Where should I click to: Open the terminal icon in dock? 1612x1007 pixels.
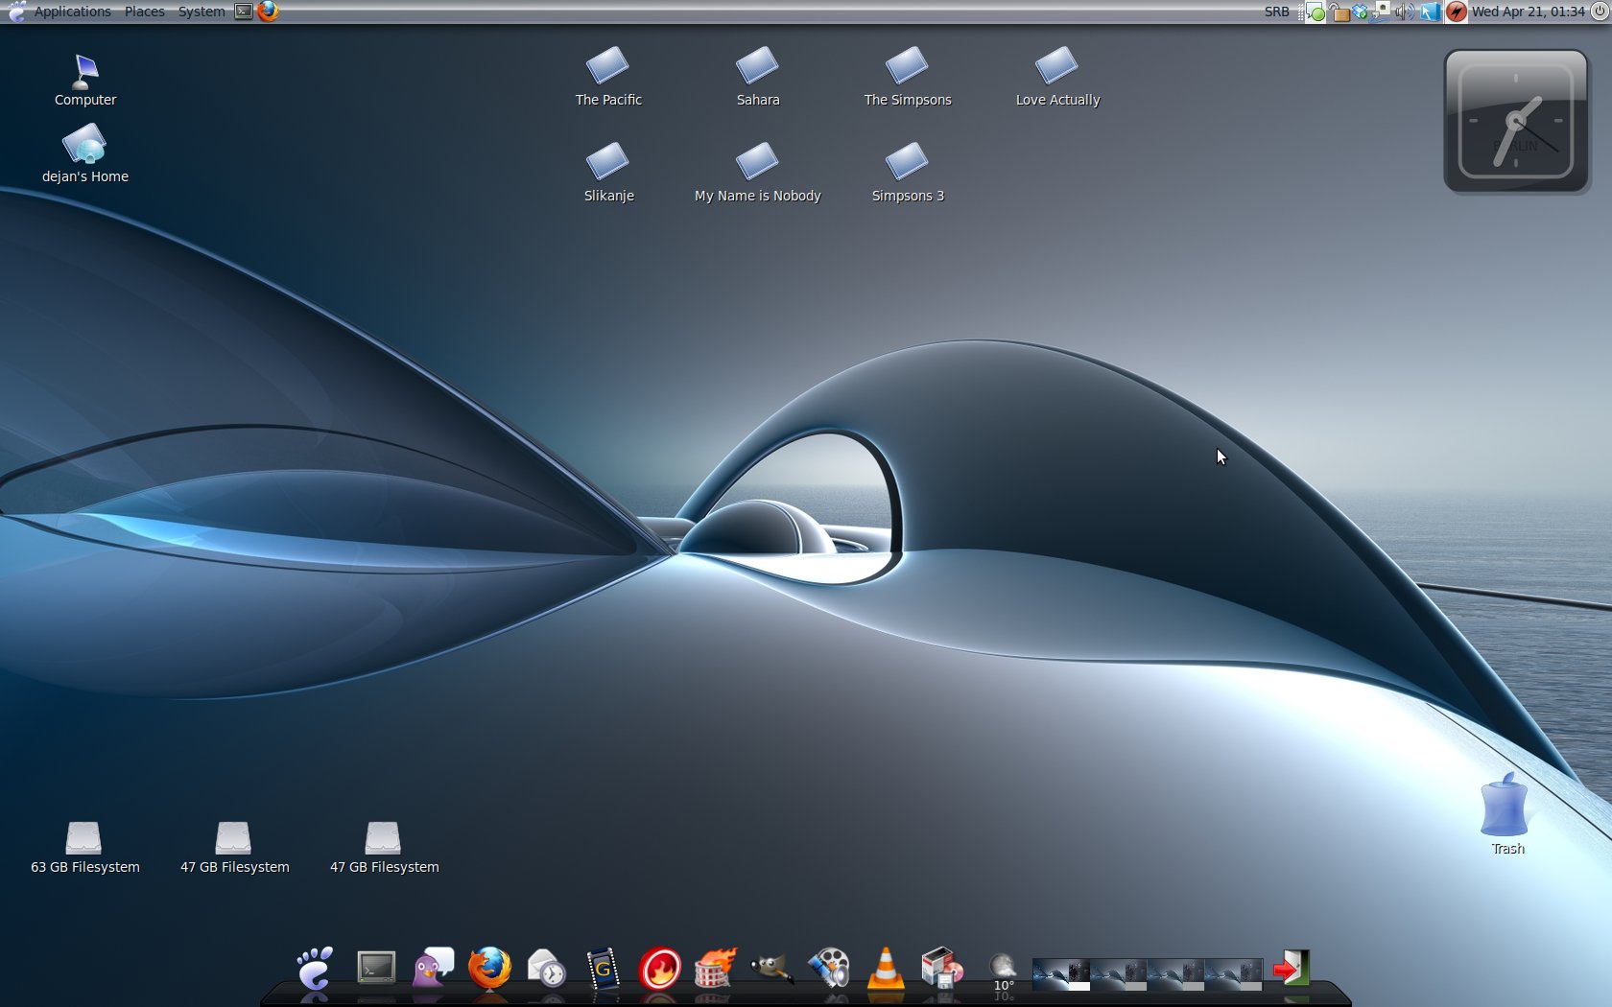376,968
